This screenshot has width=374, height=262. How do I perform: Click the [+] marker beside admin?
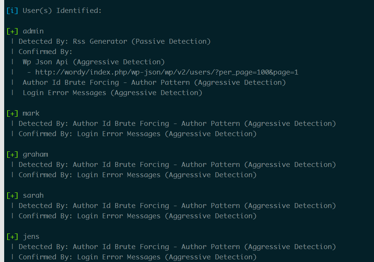coord(12,31)
